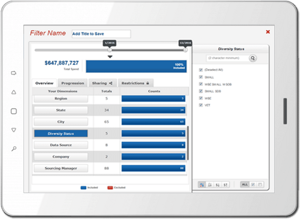Switch to the Overview tab
Viewport: 300px width, 219px height.
click(x=44, y=83)
